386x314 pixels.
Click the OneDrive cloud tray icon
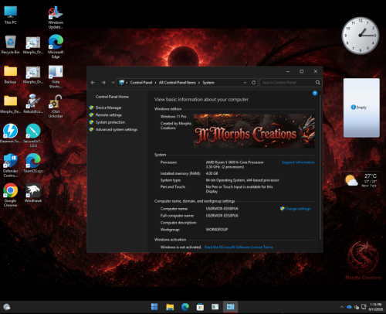pyautogui.click(x=349, y=307)
